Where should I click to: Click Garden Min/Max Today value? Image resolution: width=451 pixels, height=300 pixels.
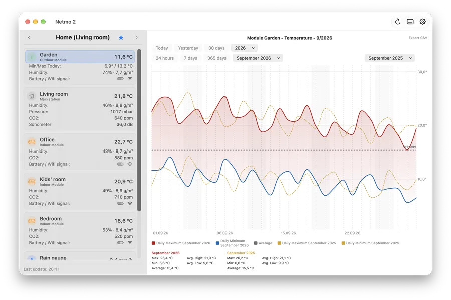click(x=118, y=66)
